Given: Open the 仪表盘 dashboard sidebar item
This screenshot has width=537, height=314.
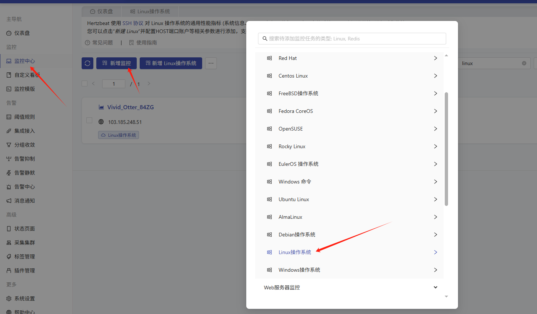Looking at the screenshot, I should point(22,33).
